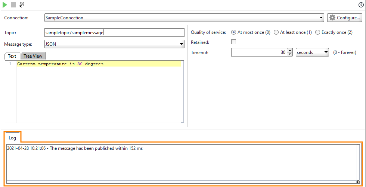Enable the Retained checkbox
The height and width of the screenshot is (187, 366).
pos(233,42)
